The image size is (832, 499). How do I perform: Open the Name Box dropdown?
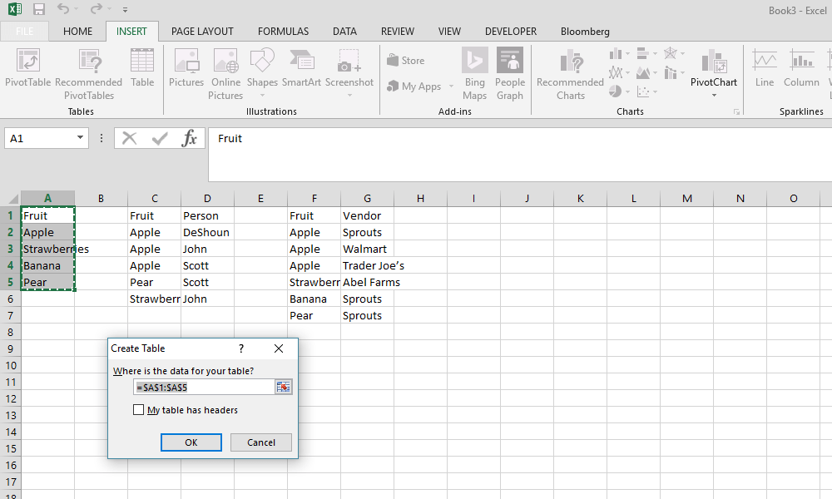80,138
